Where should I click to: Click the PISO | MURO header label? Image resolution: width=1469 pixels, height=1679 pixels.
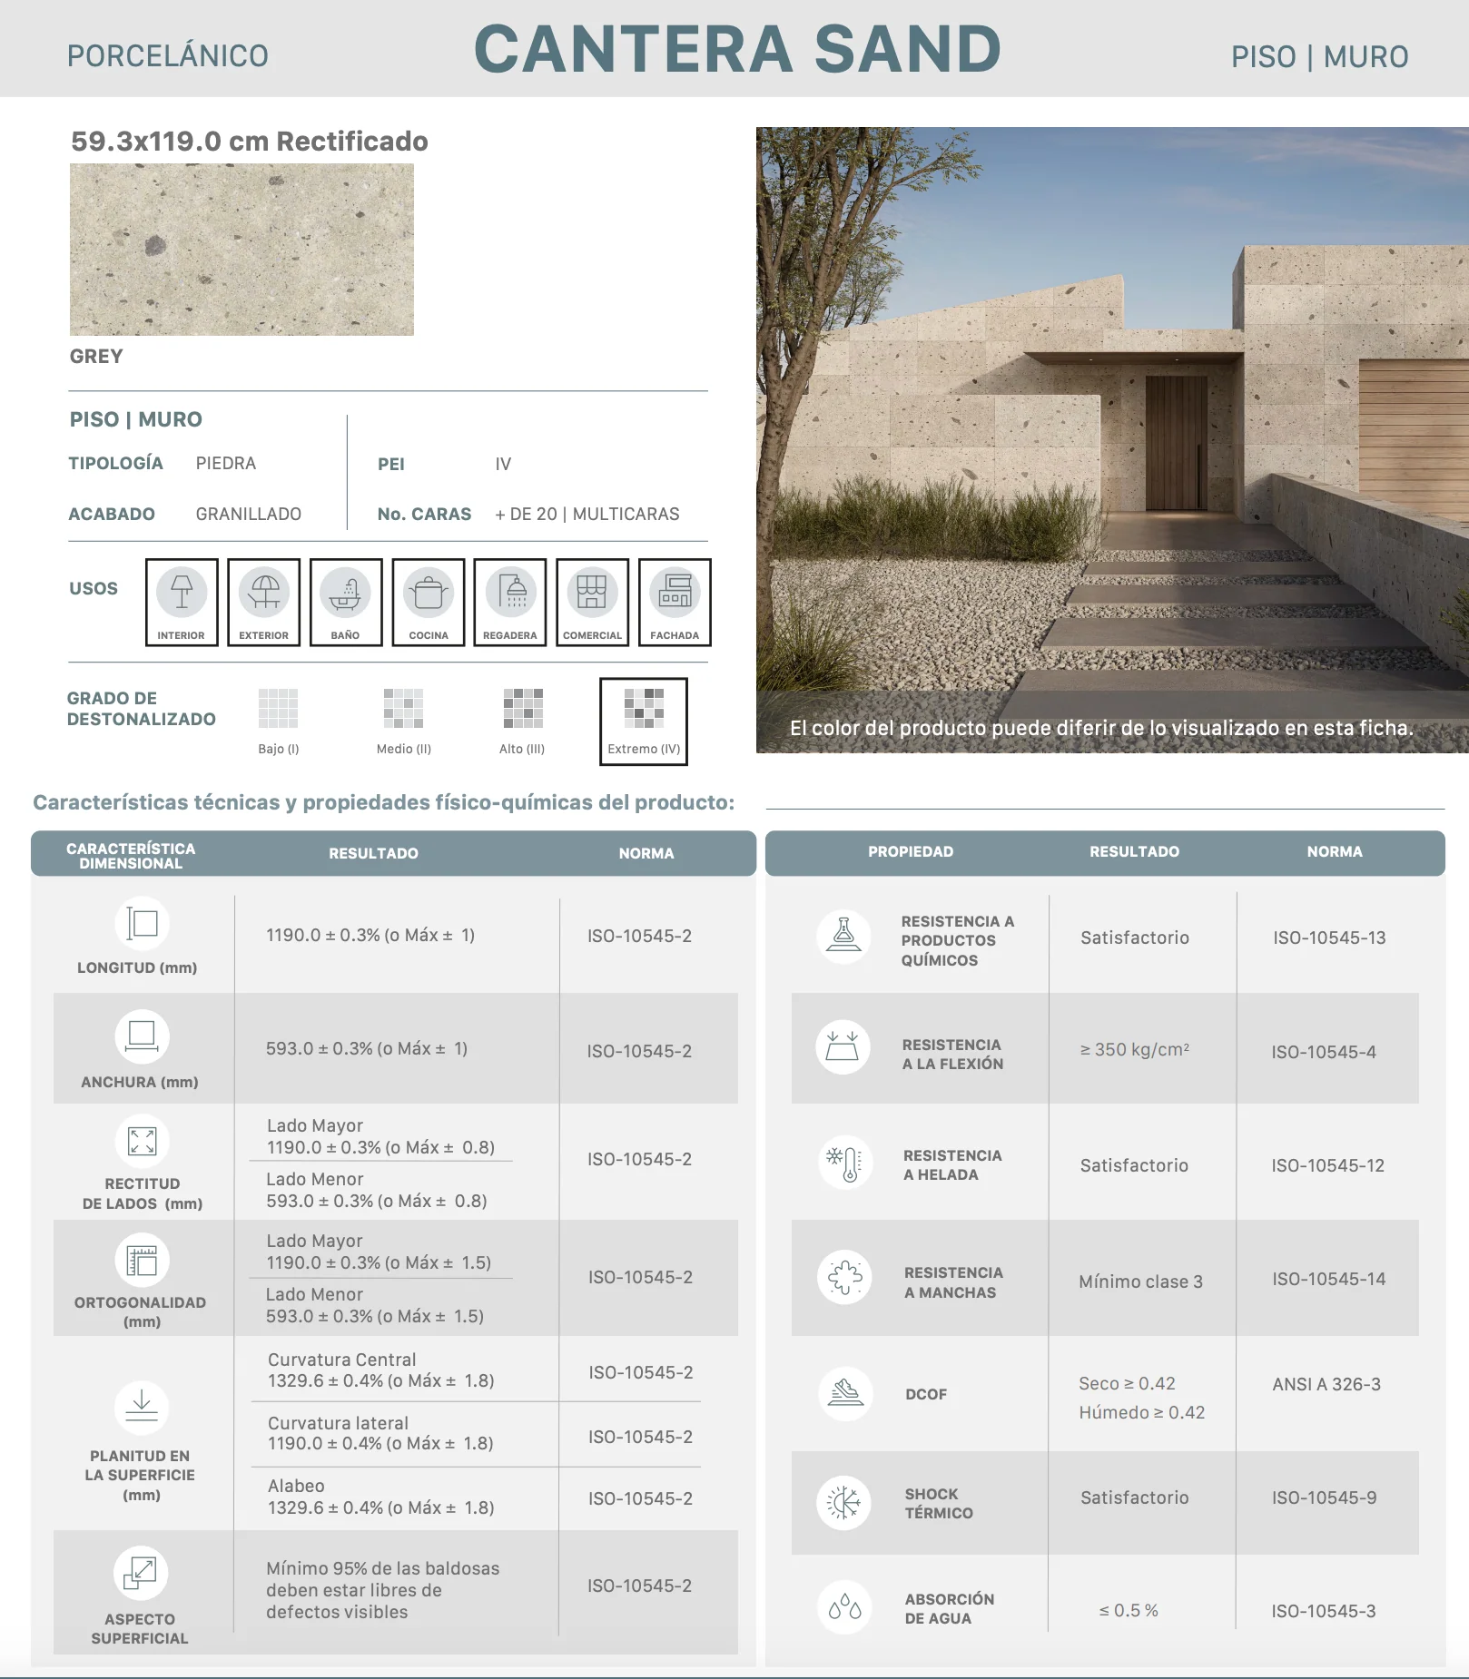pyautogui.click(x=1319, y=57)
